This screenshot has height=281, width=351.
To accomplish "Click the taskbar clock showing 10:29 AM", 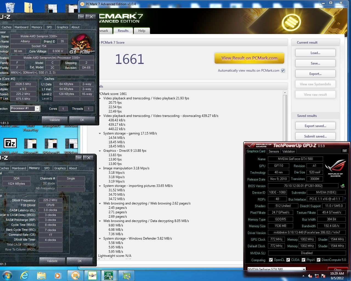I will [x=337, y=276].
